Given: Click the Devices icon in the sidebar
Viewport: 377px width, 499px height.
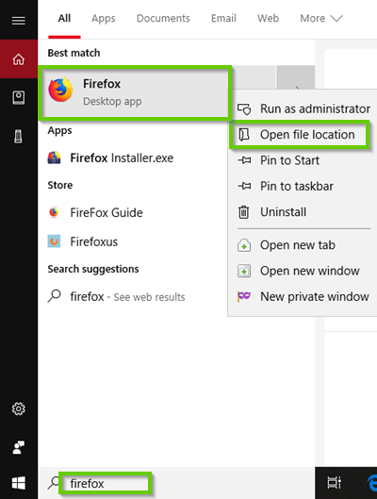Looking at the screenshot, I should click(x=19, y=136).
